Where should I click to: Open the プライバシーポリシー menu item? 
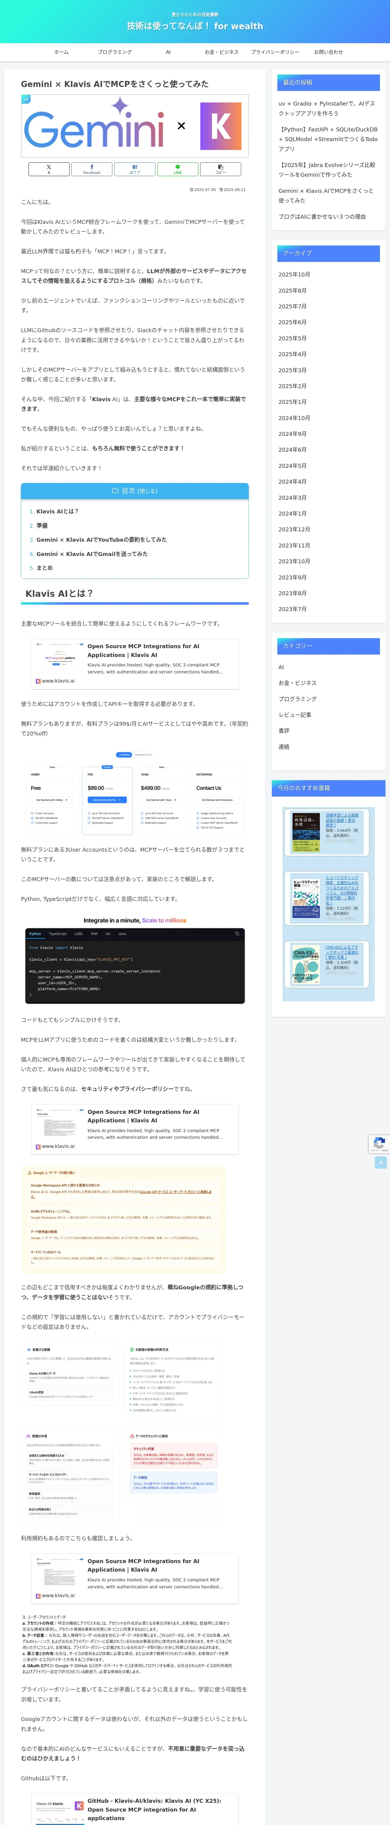(x=275, y=52)
